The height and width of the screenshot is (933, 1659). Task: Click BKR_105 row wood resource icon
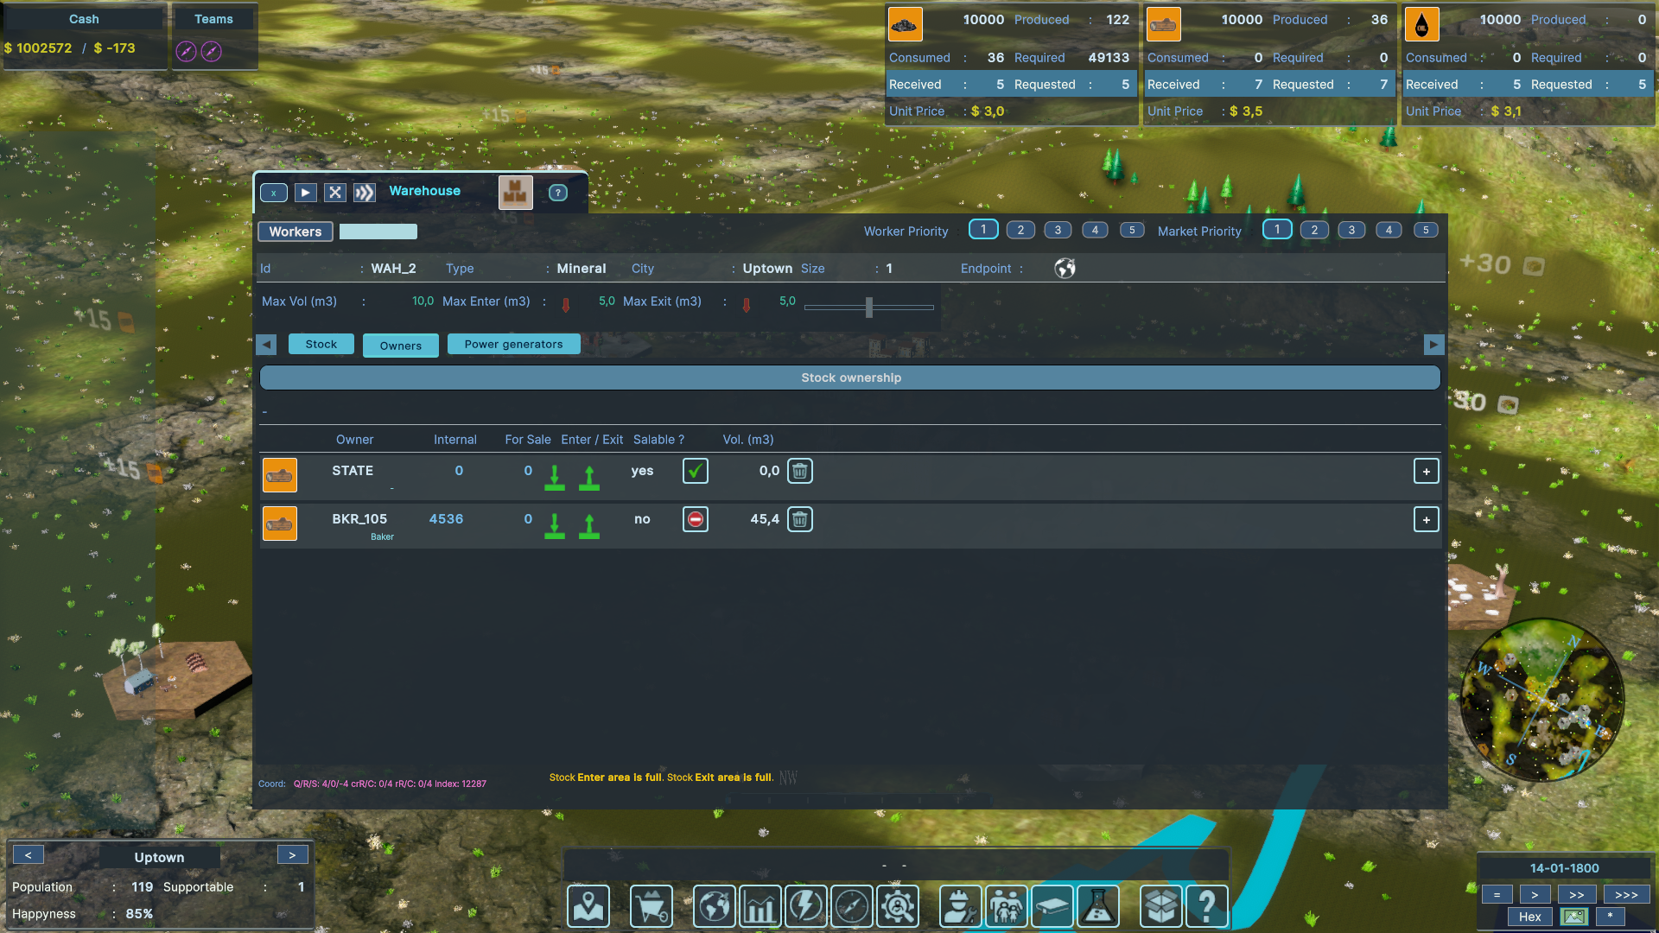click(280, 524)
